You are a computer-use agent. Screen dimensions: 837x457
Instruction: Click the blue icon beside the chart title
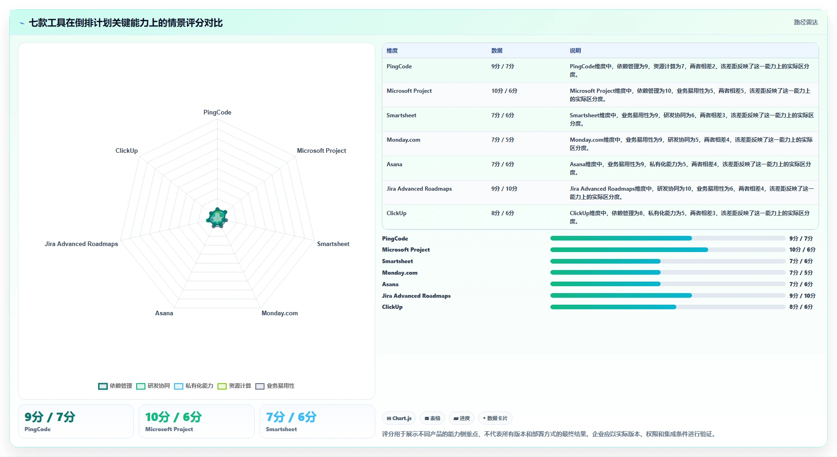[22, 23]
